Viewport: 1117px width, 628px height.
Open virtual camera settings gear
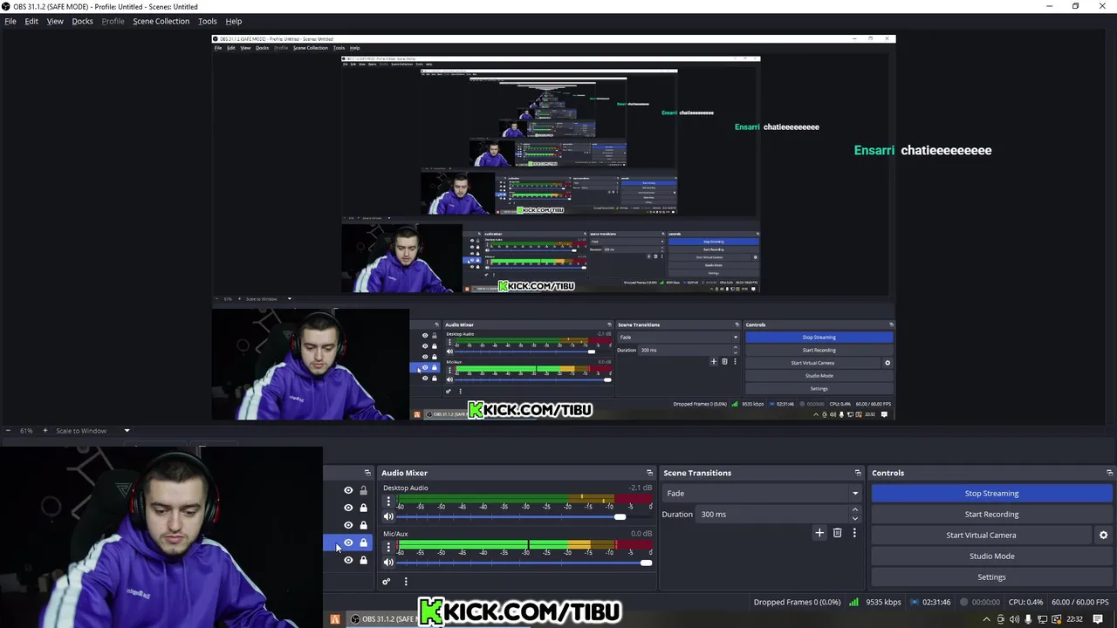pos(1103,536)
